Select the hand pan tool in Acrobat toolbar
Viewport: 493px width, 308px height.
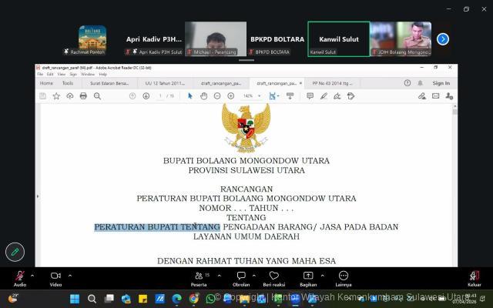(204, 96)
